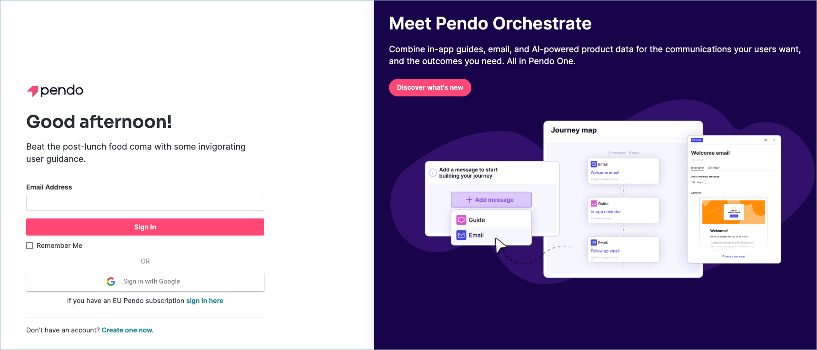817x350 pixels.
Task: Click the Days stepper arrows in Welcome email panel
Action: point(706,182)
